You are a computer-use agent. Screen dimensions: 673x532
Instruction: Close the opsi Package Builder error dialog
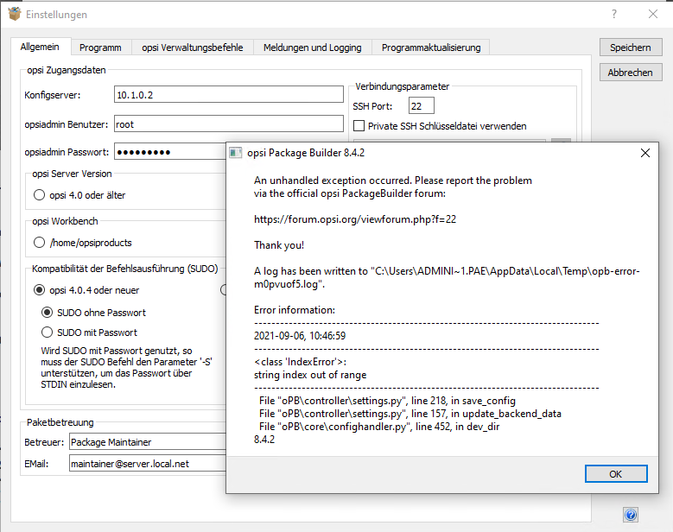645,153
